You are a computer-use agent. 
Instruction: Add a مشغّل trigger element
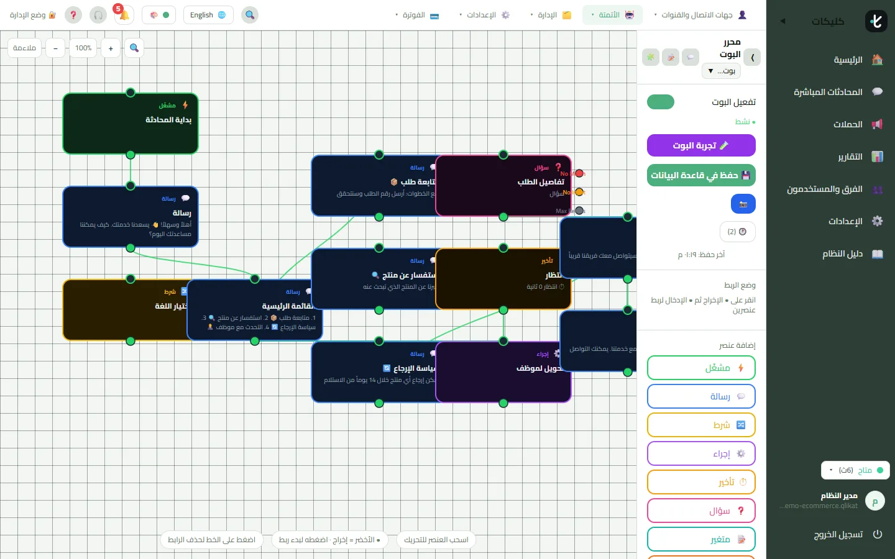[x=701, y=368]
